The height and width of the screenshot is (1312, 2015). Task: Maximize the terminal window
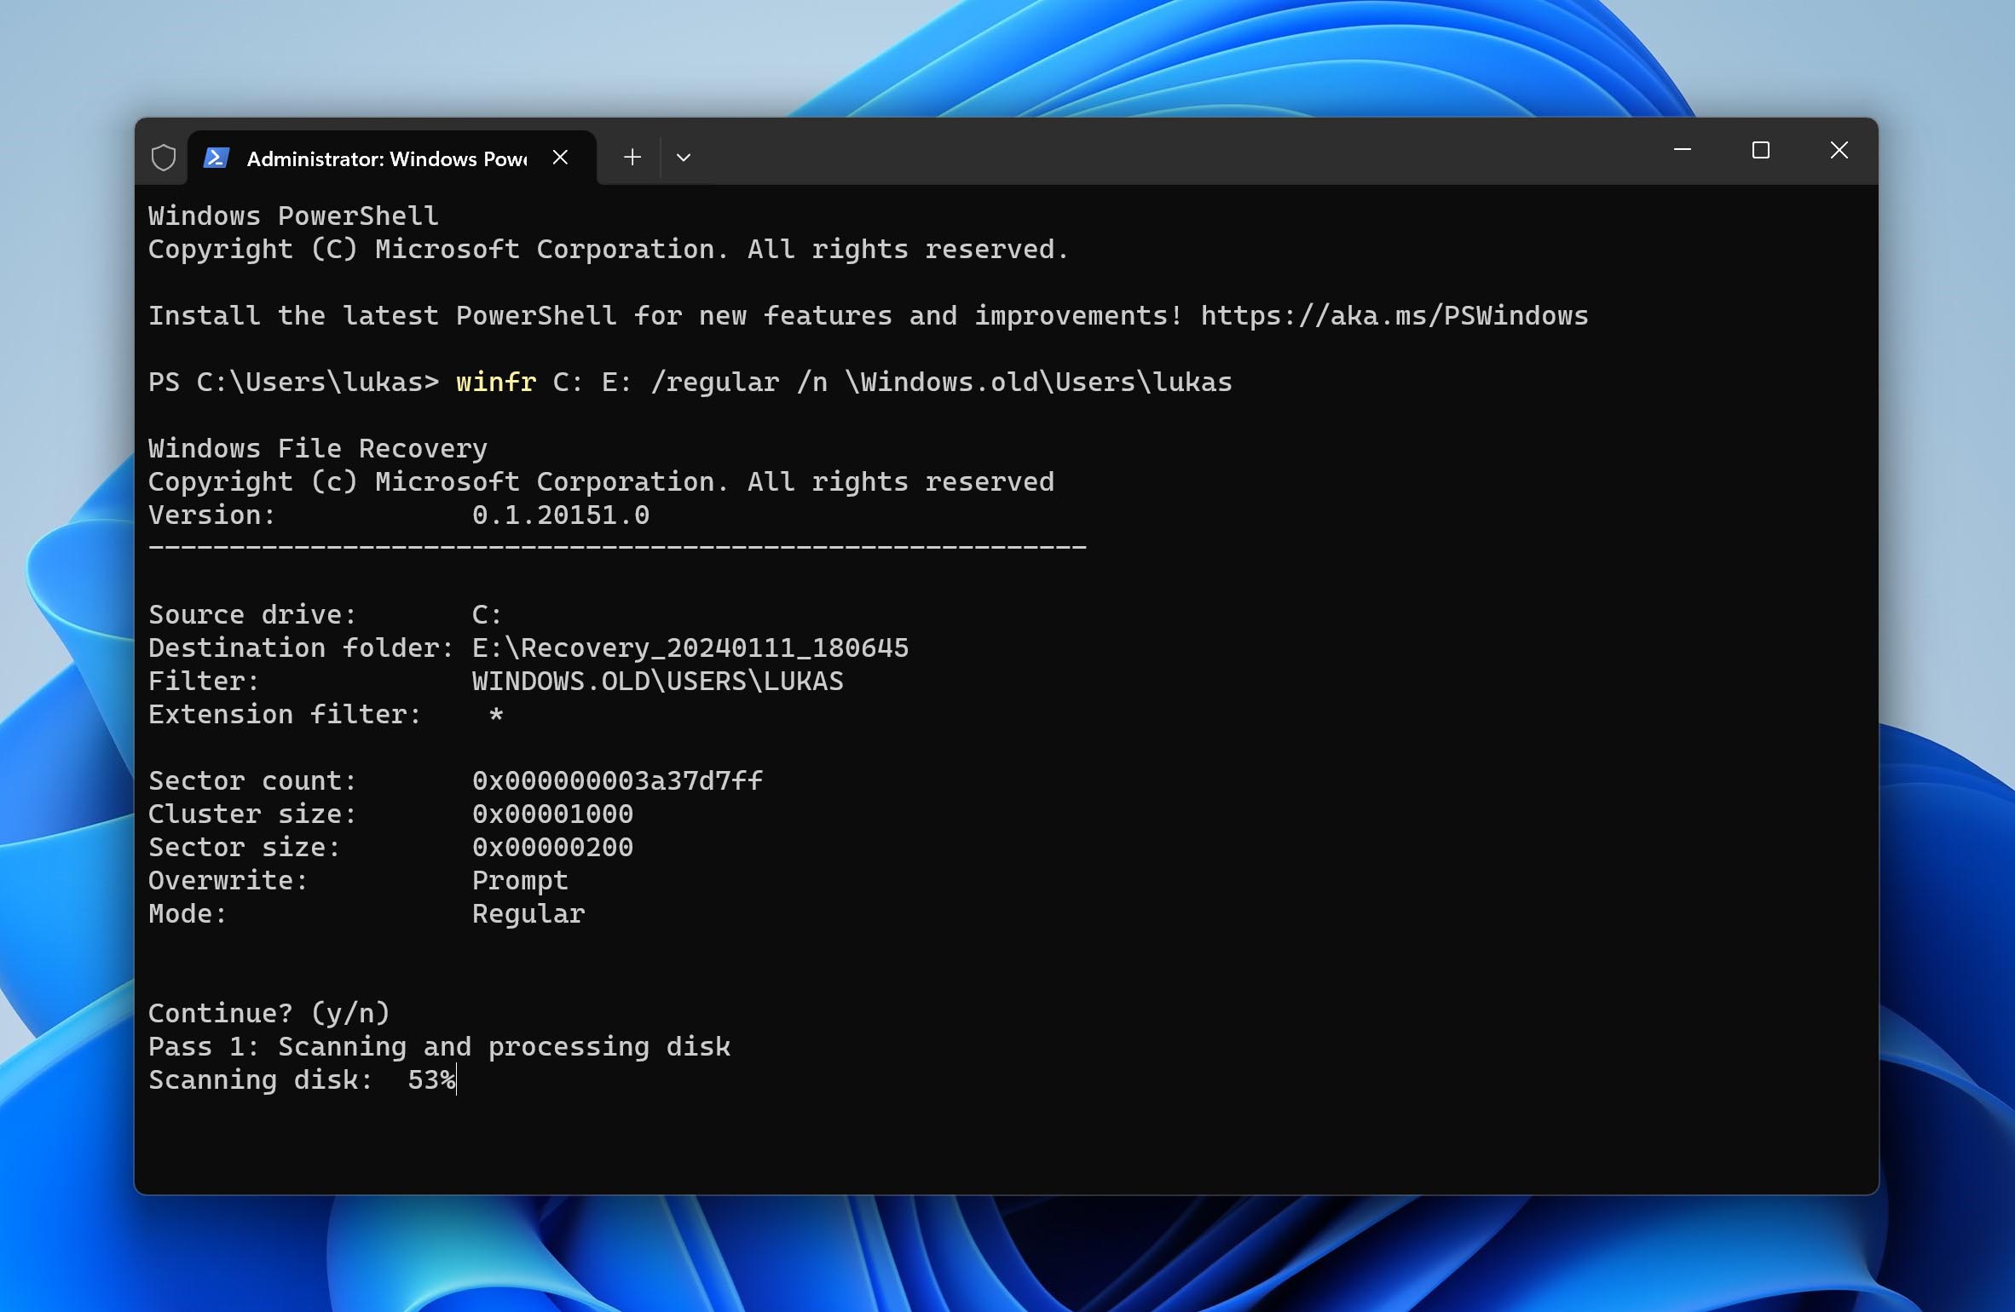(1760, 151)
